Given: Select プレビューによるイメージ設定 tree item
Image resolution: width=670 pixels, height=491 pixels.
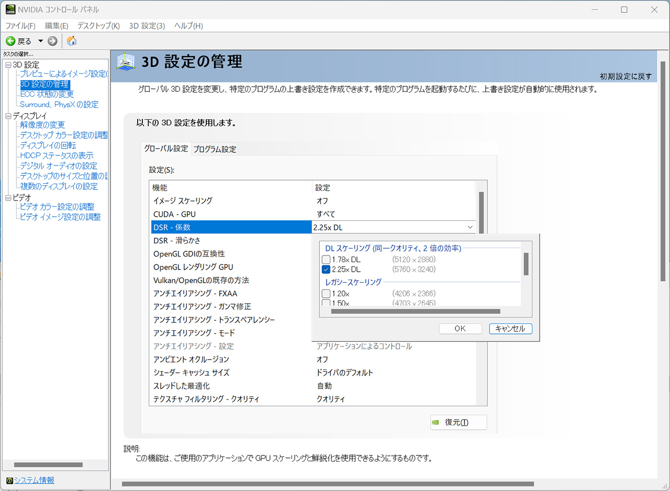Looking at the screenshot, I should tap(63, 74).
